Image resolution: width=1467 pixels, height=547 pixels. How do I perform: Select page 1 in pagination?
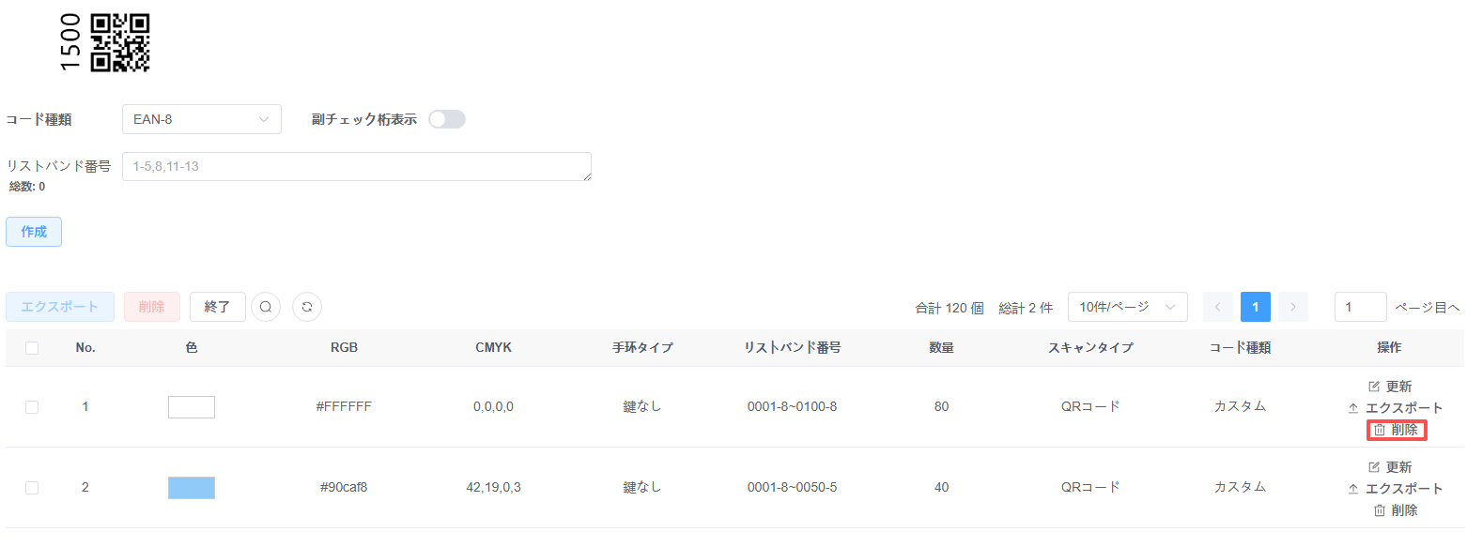point(1255,307)
